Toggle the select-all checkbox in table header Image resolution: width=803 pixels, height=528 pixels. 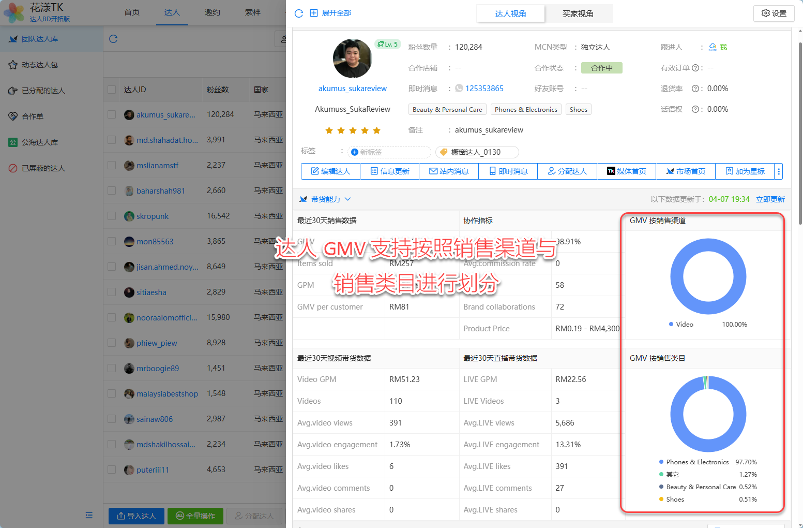[112, 90]
